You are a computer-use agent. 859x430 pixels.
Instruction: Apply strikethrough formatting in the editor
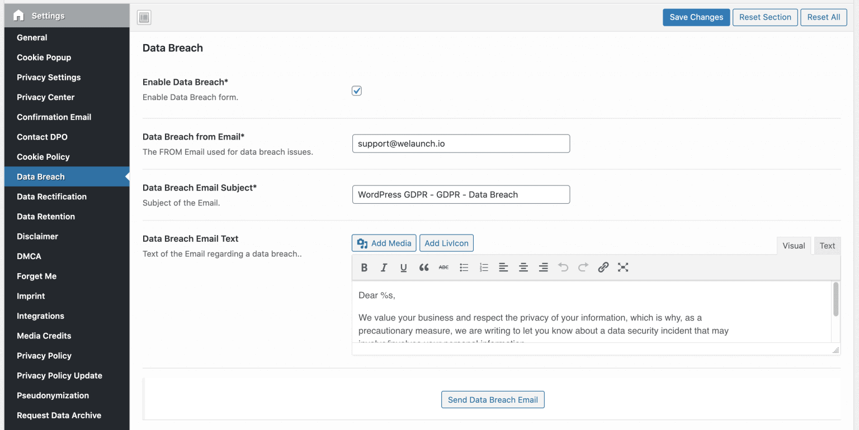(x=443, y=267)
